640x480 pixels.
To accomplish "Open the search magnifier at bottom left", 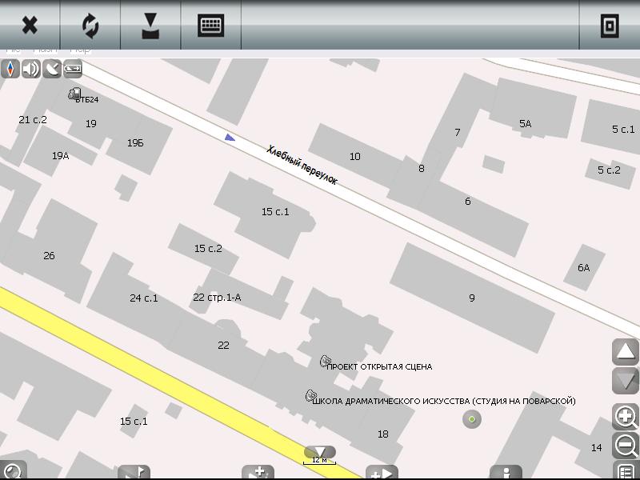I will click(13, 470).
